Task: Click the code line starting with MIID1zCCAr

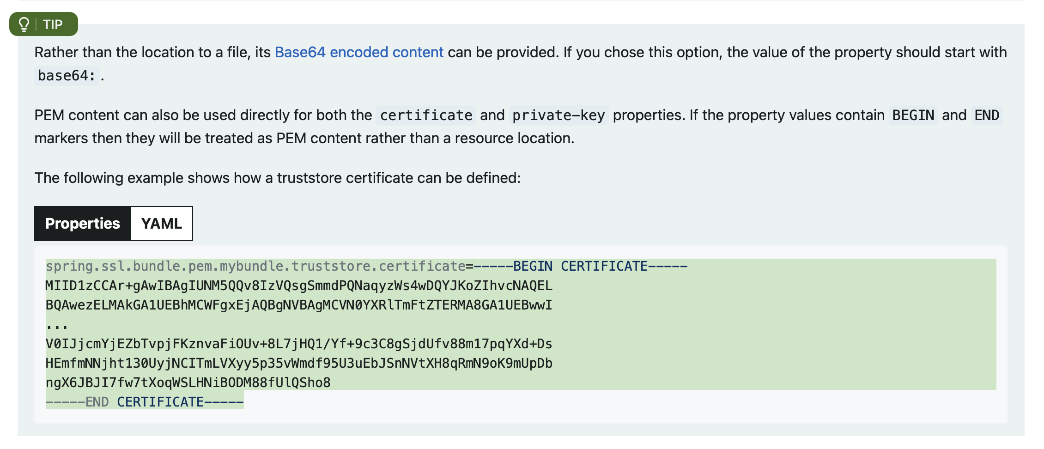Action: 299,285
